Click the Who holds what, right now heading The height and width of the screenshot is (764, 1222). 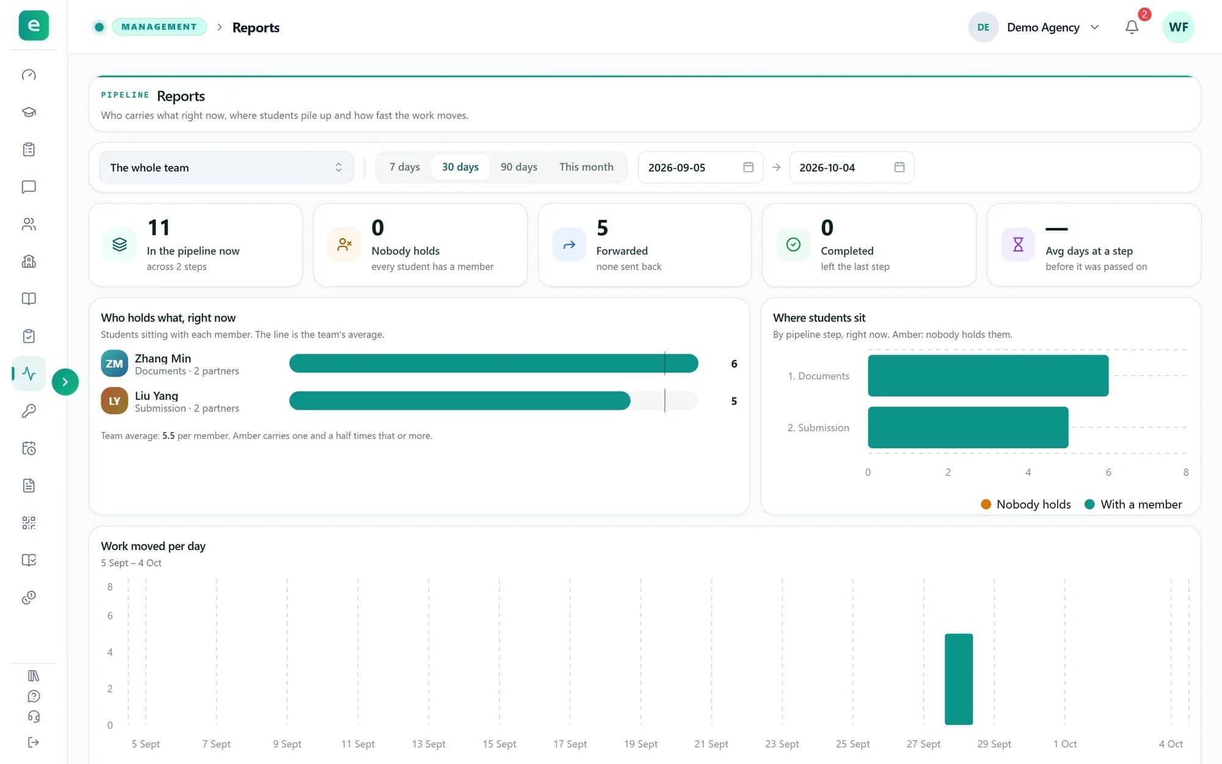click(x=168, y=318)
